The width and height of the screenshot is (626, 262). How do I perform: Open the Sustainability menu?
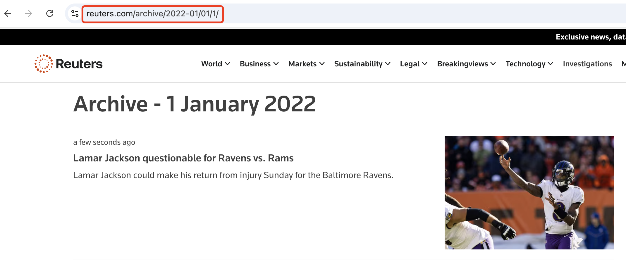[362, 64]
